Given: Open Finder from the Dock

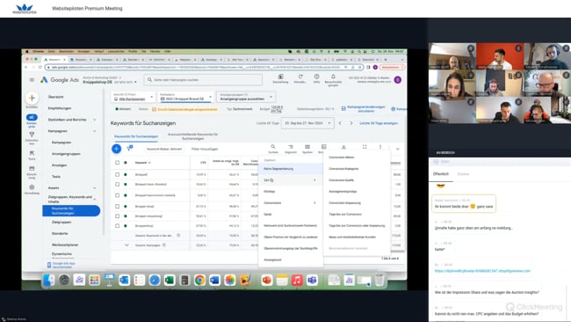Looking at the screenshot, I should pos(49,280).
